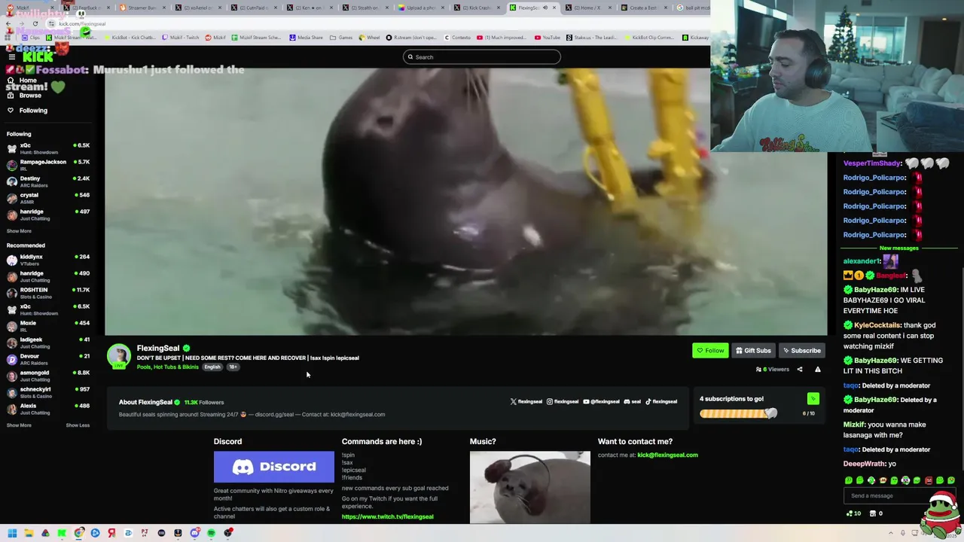
Task: Expand the Following list with Show more
Action: click(19, 231)
